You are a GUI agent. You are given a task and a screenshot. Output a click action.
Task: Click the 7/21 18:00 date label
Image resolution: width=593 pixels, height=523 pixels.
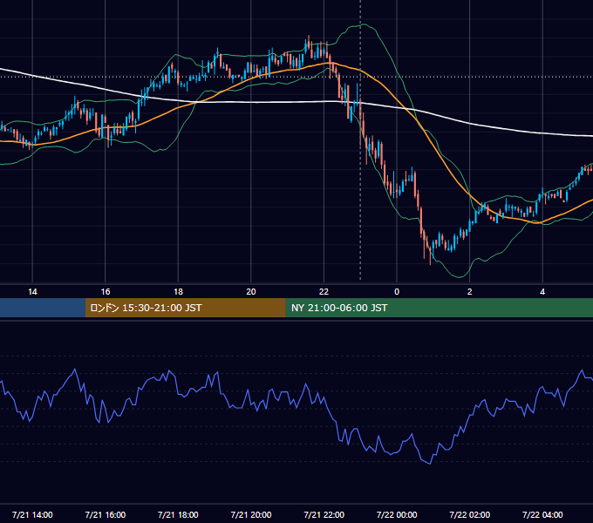click(178, 514)
